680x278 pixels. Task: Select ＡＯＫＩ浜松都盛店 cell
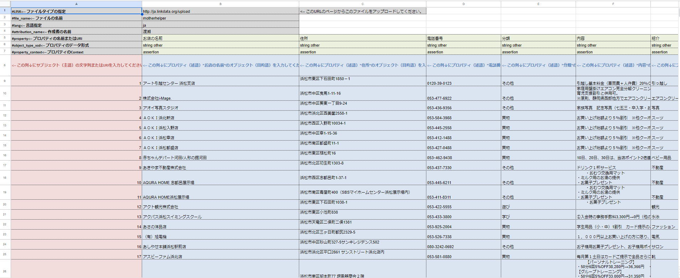click(x=220, y=146)
